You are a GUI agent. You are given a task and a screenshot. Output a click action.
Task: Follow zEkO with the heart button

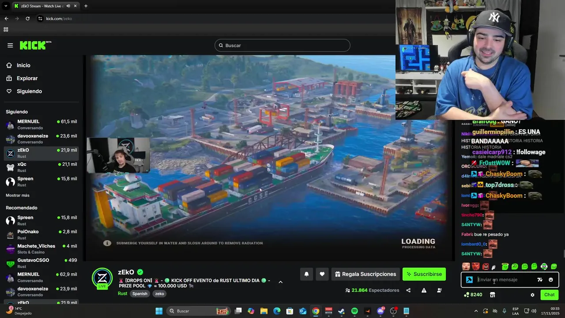(x=322, y=274)
